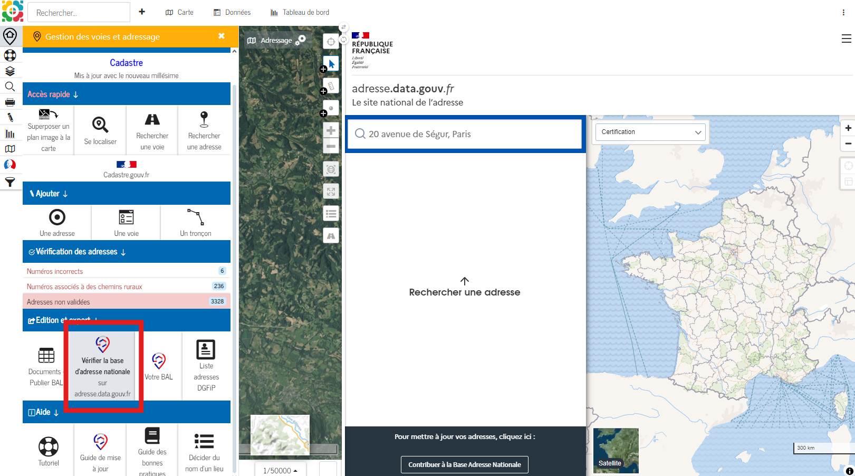The image size is (855, 476).
Task: Click the panel swap arrows icon
Action: (x=343, y=27)
